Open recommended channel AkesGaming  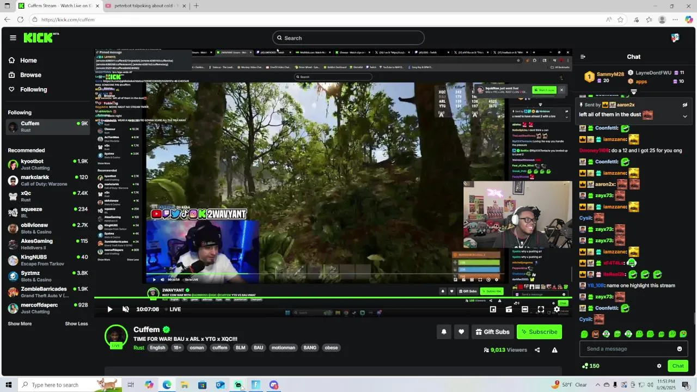(x=48, y=244)
